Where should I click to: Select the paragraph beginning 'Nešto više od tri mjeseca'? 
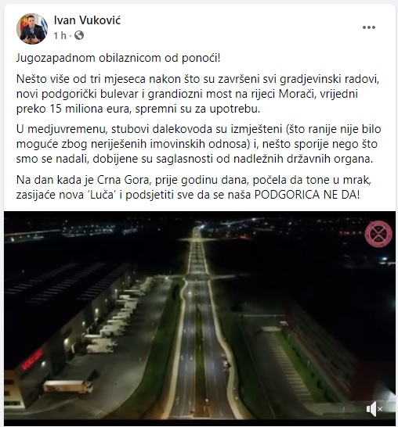click(197, 94)
